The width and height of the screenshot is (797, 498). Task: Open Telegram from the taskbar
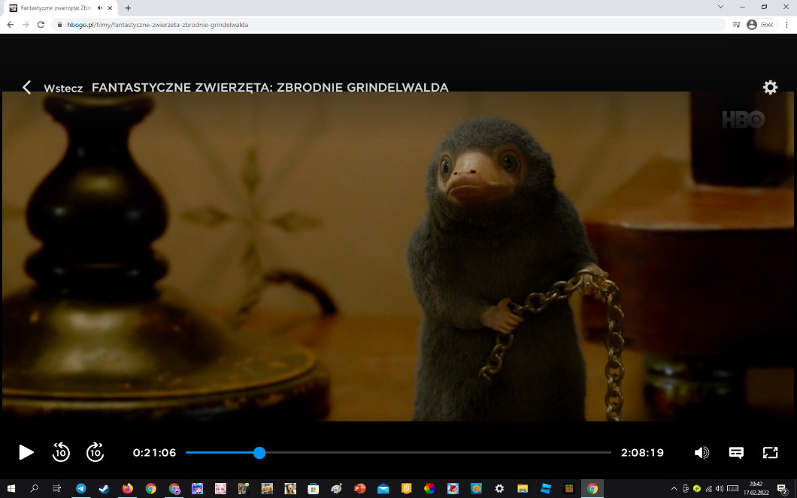80,488
